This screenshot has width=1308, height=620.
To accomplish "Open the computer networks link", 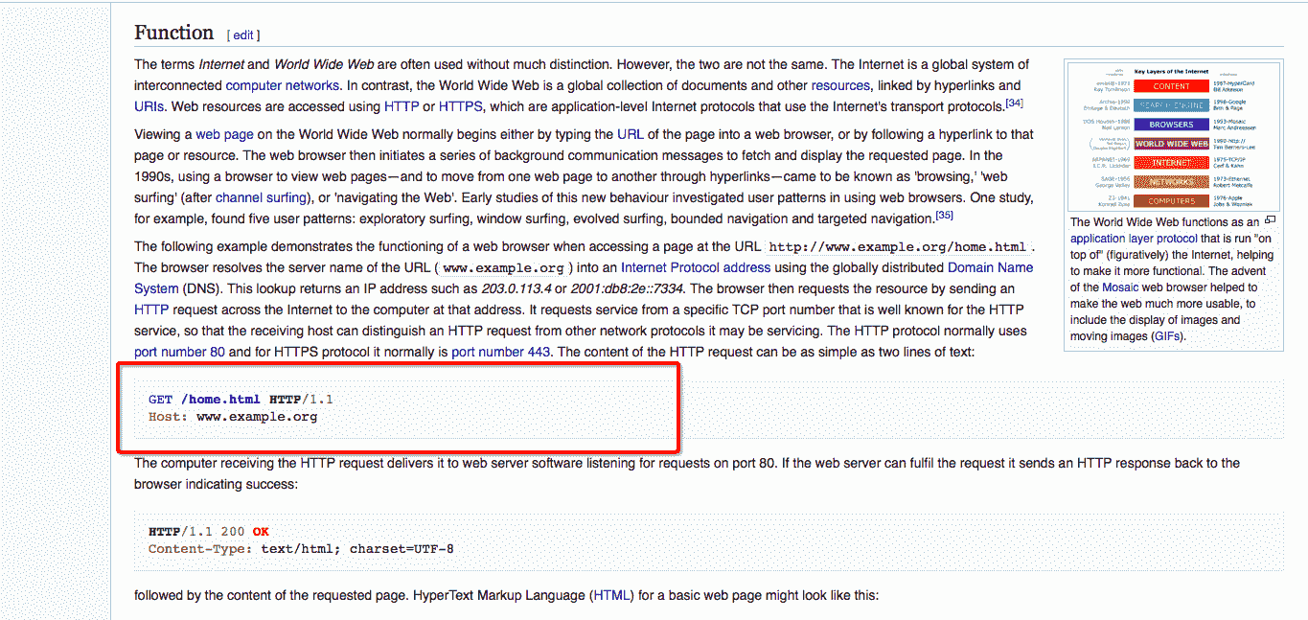I will pyautogui.click(x=283, y=85).
